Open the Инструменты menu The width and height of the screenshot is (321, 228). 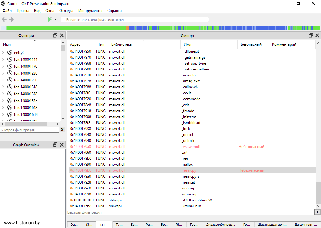(90, 11)
